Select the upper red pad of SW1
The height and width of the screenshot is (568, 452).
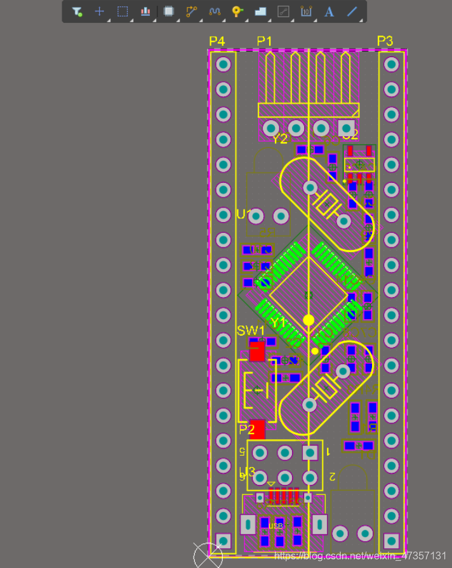(x=257, y=352)
